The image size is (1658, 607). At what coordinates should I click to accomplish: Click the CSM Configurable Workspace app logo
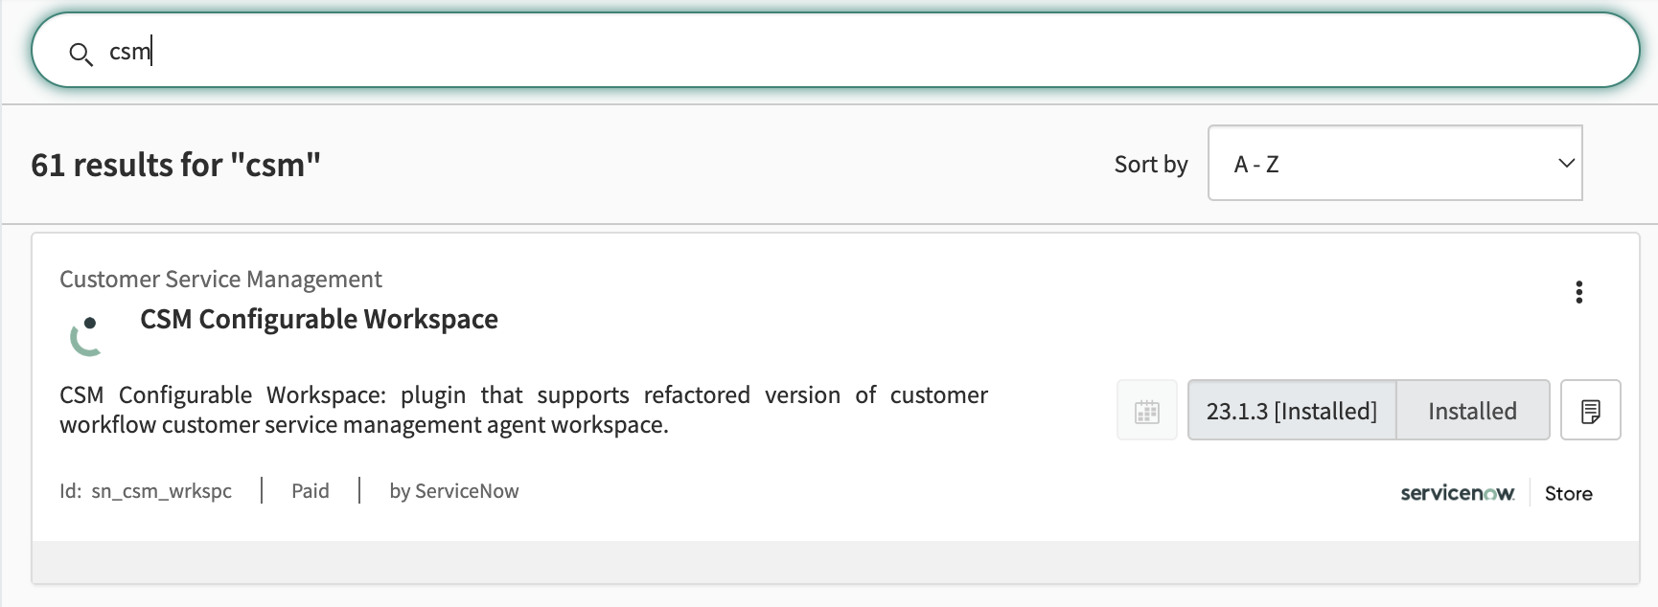point(87,335)
